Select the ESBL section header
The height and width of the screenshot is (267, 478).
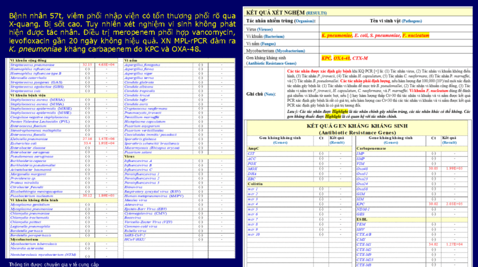pyautogui.click(x=361, y=219)
